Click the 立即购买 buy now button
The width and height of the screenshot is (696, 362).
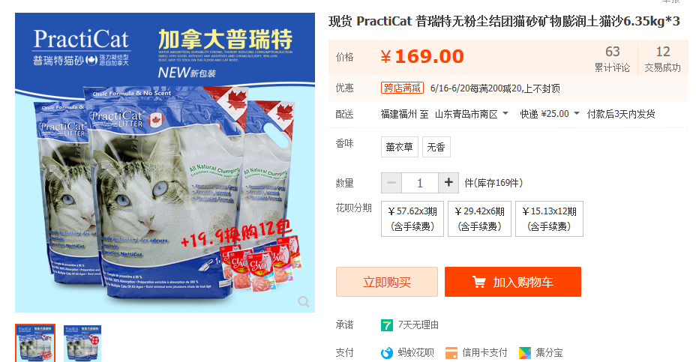point(386,282)
